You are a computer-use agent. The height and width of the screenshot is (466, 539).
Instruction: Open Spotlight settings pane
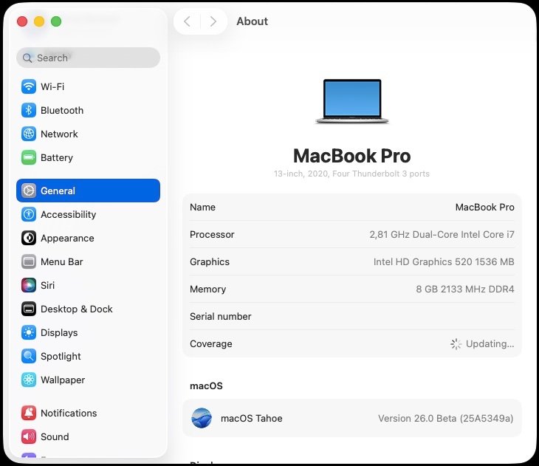tap(88, 356)
